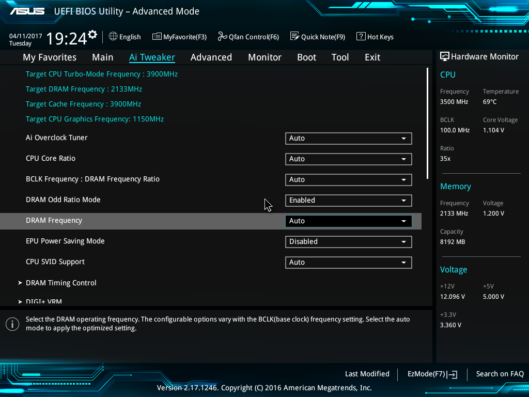Image resolution: width=529 pixels, height=397 pixels.
Task: Click the 19:24 clock time
Action: click(67, 38)
